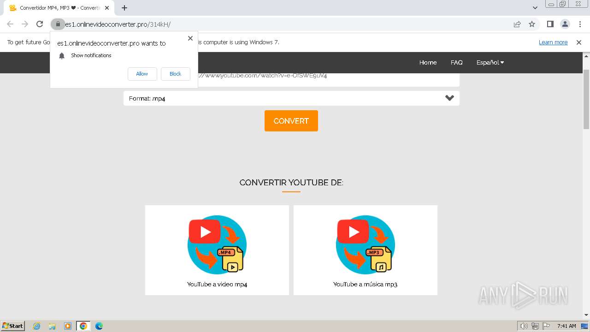Click the address bar URL text
This screenshot has height=332, width=590.
tap(118, 24)
